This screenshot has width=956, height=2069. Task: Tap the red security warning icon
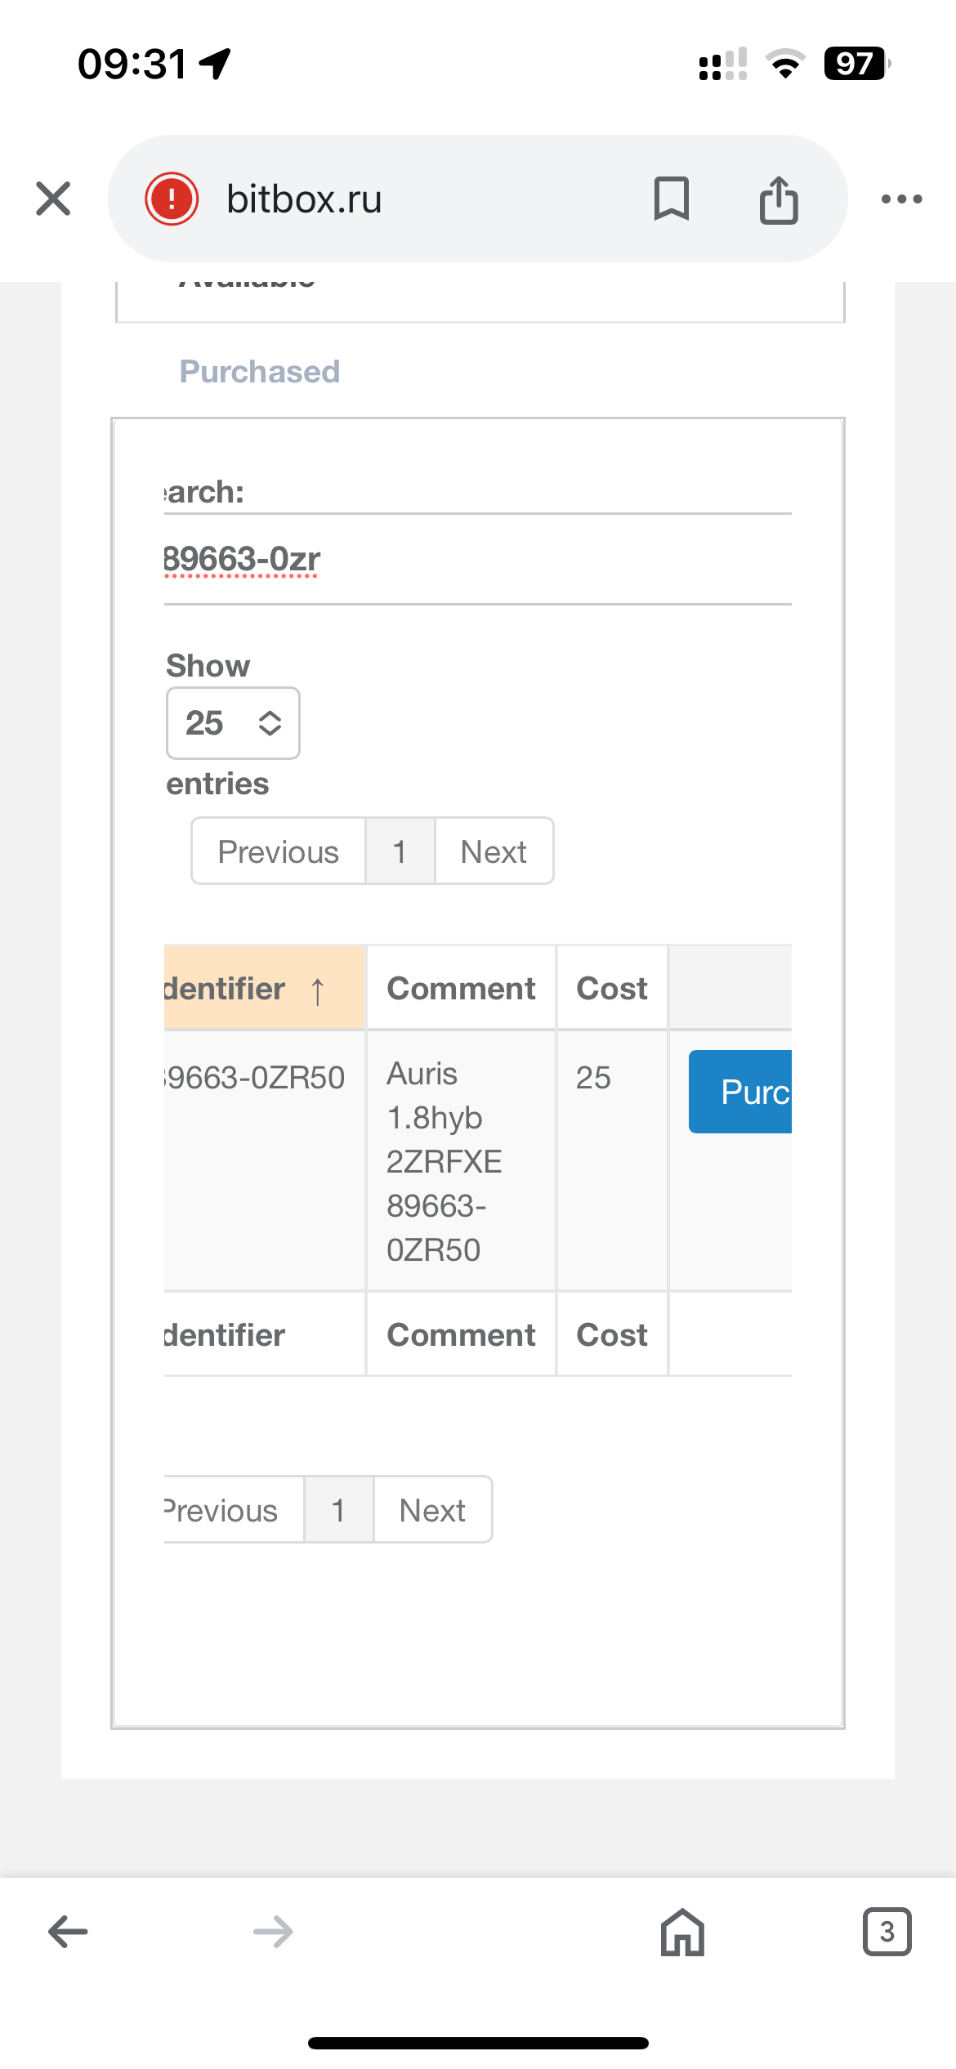click(x=172, y=199)
